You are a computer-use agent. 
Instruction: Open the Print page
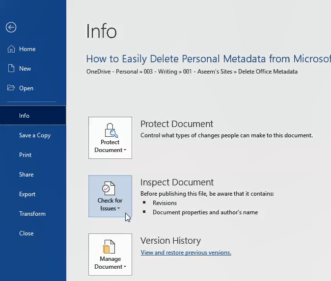click(x=26, y=155)
